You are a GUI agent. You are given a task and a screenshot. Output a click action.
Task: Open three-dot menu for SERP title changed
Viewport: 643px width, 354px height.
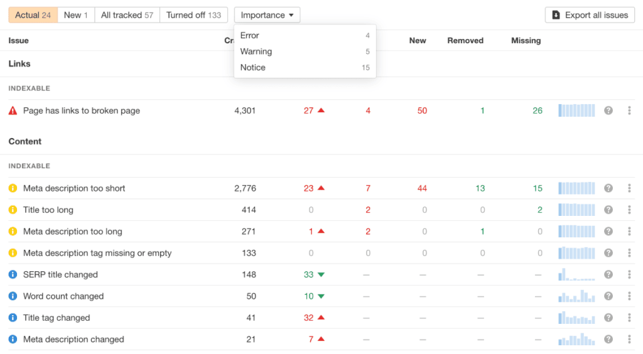(629, 275)
